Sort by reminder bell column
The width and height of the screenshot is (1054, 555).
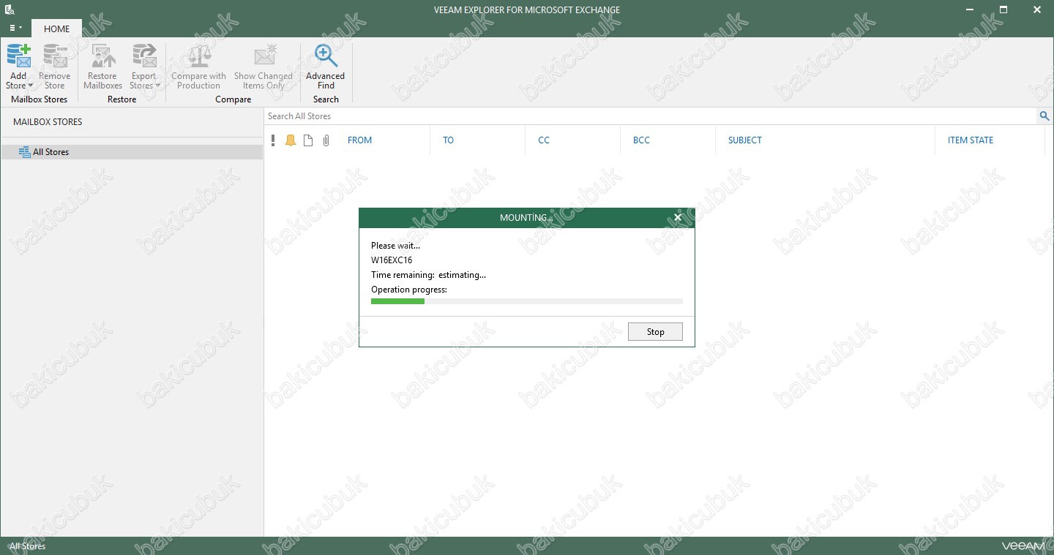[x=291, y=140]
